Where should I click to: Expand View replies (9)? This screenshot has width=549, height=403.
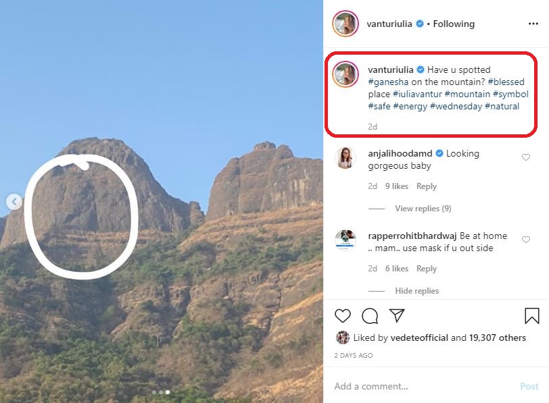click(423, 209)
